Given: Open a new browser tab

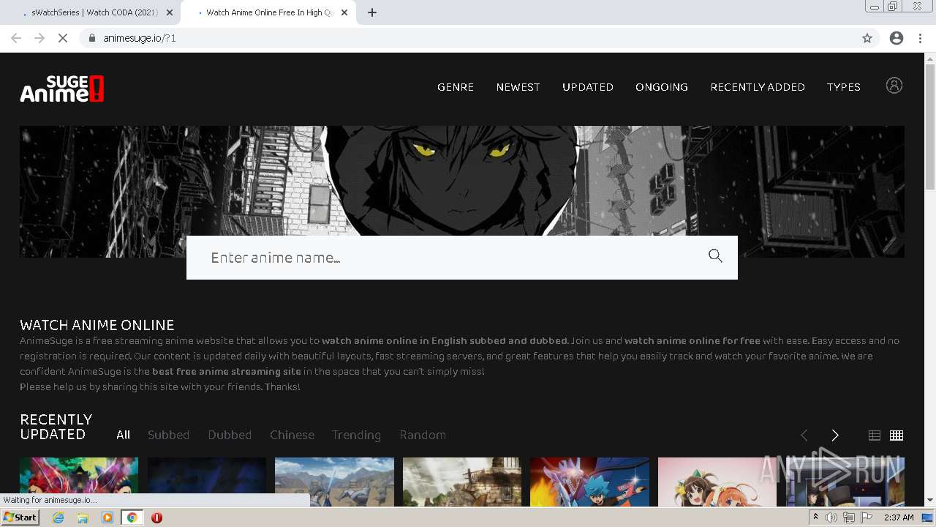Looking at the screenshot, I should coord(372,12).
